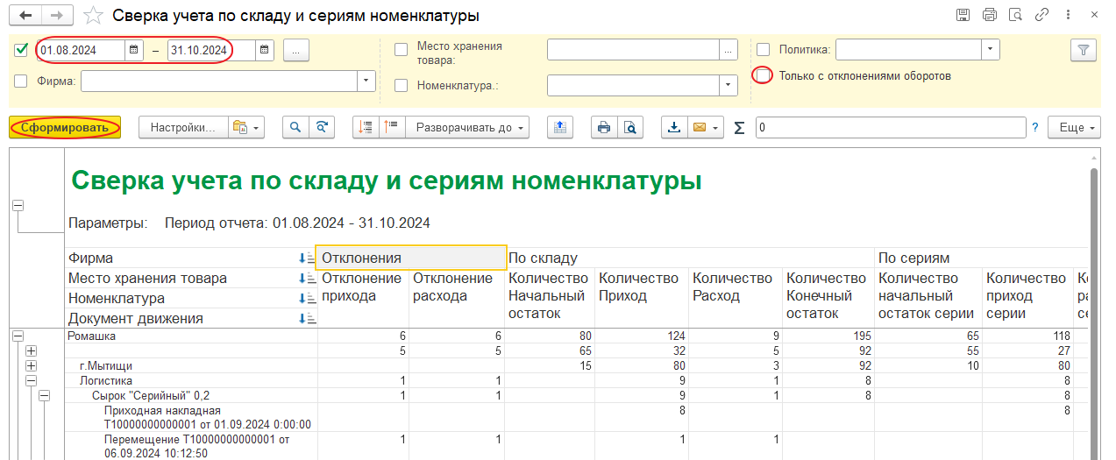The height and width of the screenshot is (460, 1116).
Task: Click the sigma sum icon
Action: (x=738, y=128)
